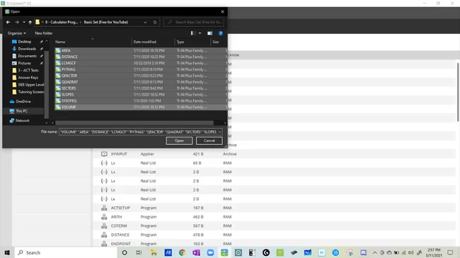
Task: Click the Forward arrow in Open dialog
Action: click(17, 23)
